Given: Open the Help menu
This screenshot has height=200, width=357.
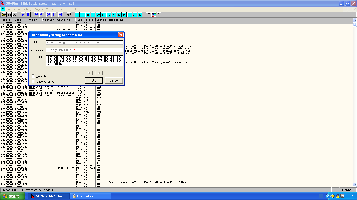Looking at the screenshot, I should click(x=74, y=9).
